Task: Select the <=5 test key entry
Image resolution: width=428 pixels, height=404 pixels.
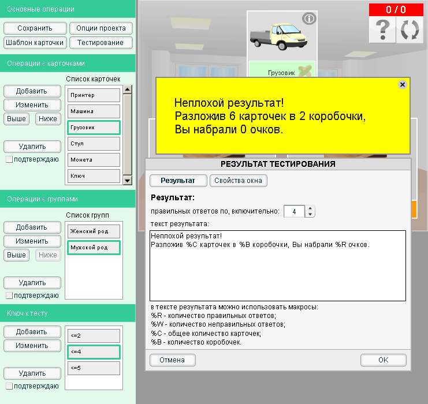Action: (x=94, y=368)
